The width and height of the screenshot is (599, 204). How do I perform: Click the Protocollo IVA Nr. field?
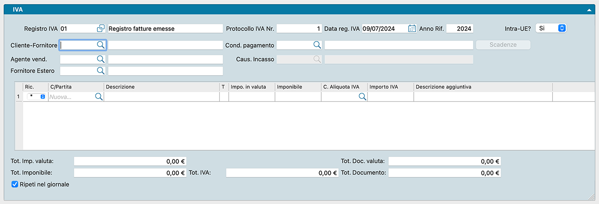(x=299, y=29)
